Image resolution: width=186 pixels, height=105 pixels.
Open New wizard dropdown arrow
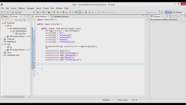point(5,12)
